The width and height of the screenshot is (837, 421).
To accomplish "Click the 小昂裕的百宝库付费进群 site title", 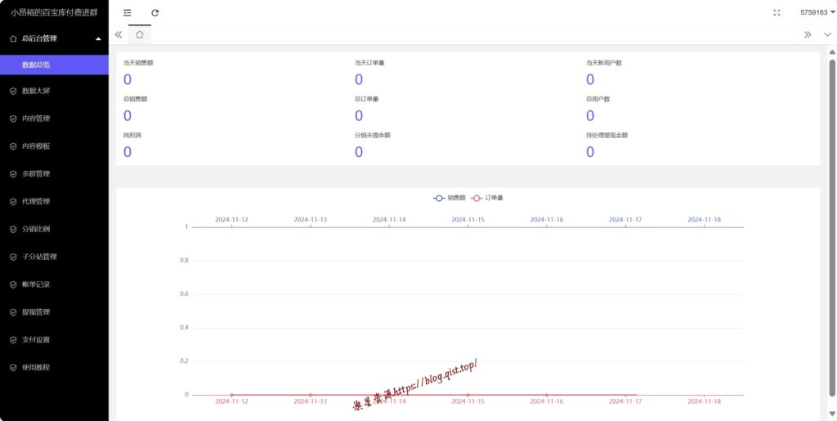I will [x=54, y=12].
